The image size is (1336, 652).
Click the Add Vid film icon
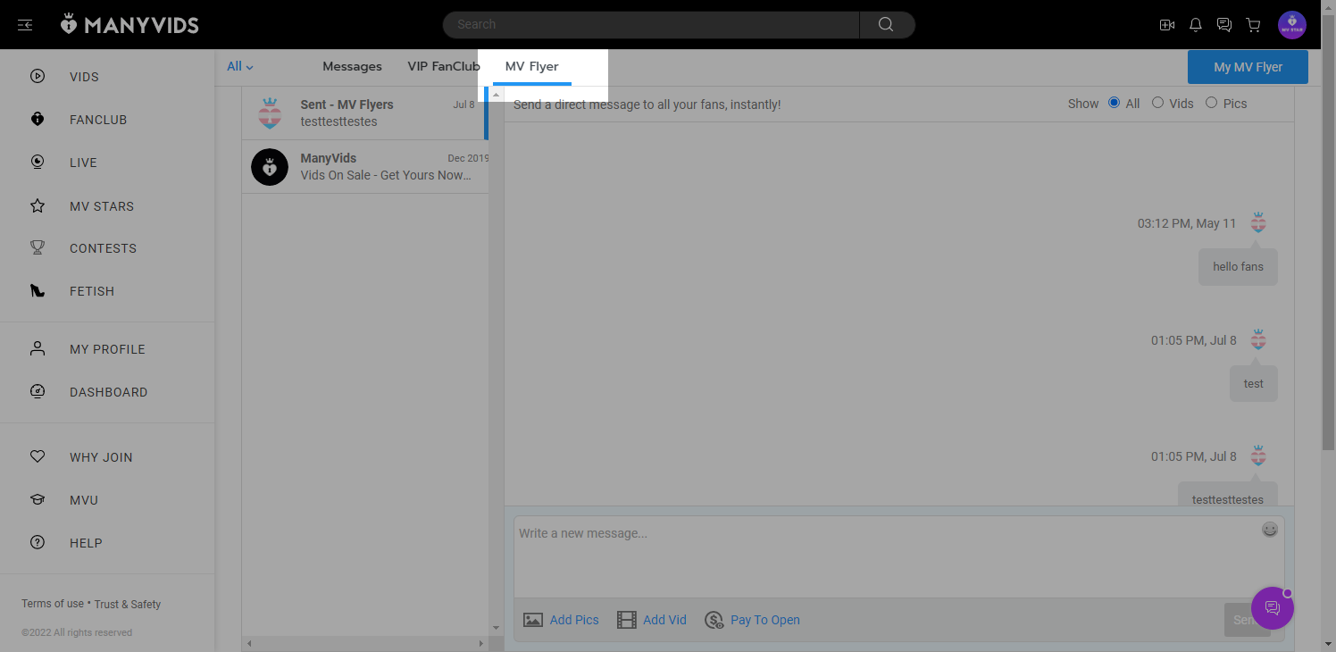(x=627, y=620)
